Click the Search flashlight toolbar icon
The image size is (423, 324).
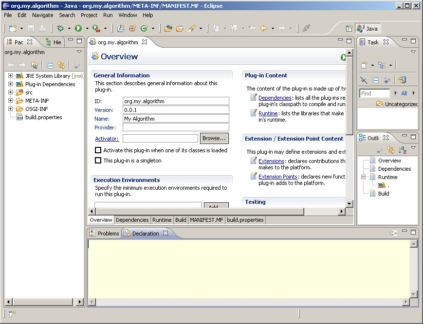(x=191, y=28)
